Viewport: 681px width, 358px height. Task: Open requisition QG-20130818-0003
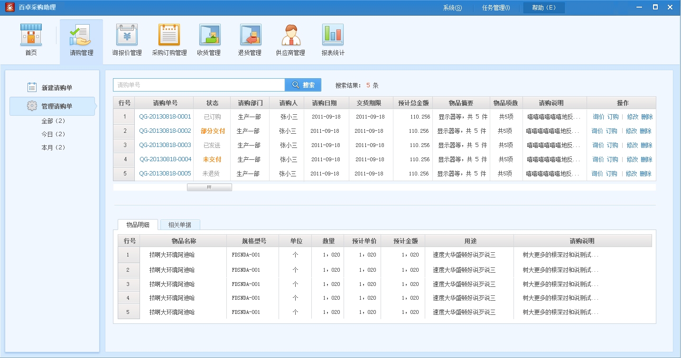coord(165,145)
